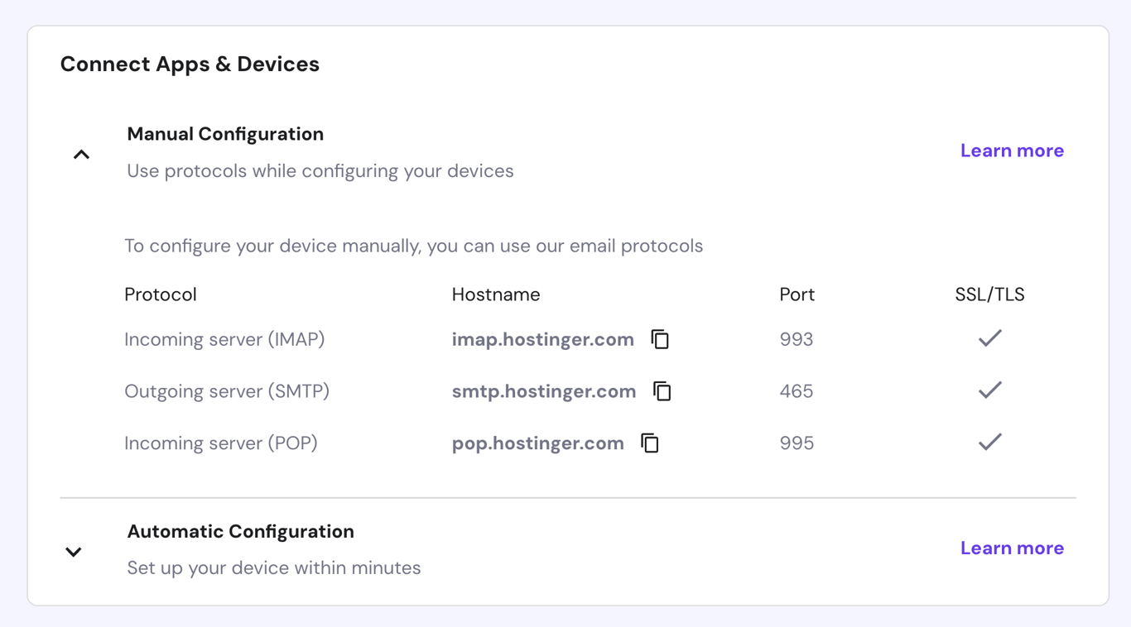Click the Port column header

click(797, 294)
